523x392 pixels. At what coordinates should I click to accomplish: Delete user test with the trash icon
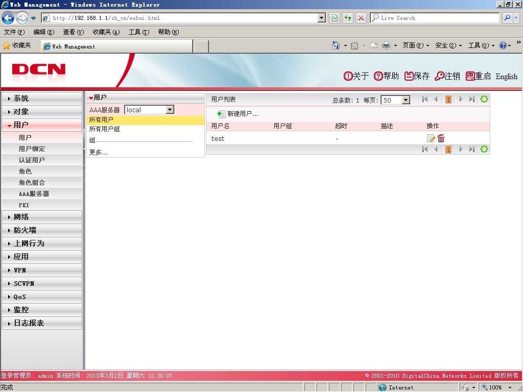441,138
